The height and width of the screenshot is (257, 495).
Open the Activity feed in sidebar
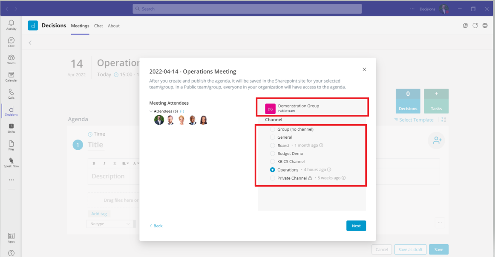11,25
